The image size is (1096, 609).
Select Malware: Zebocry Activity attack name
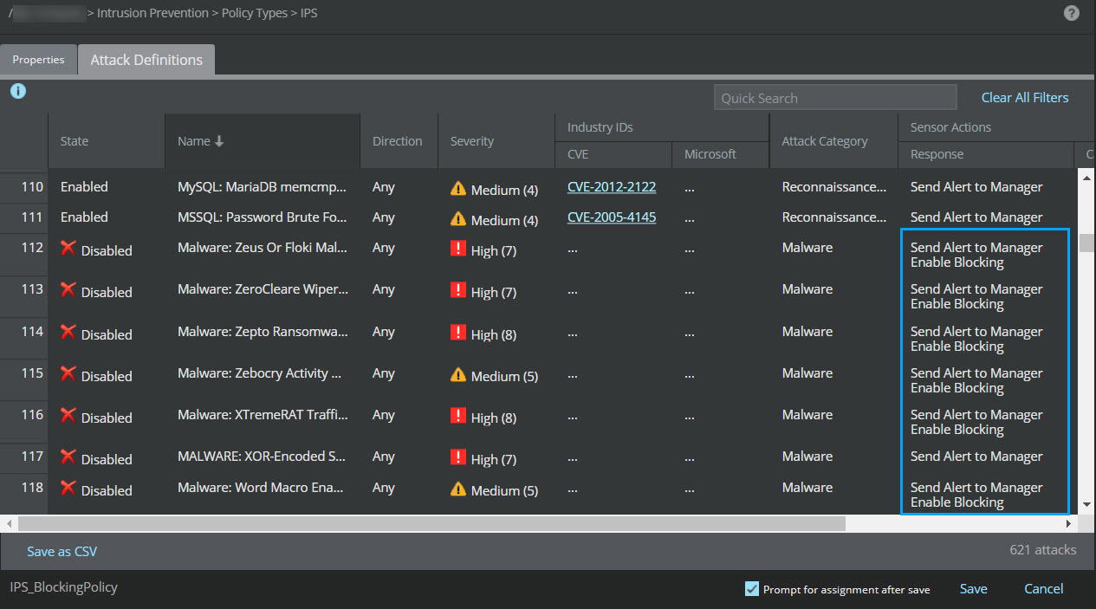point(260,373)
